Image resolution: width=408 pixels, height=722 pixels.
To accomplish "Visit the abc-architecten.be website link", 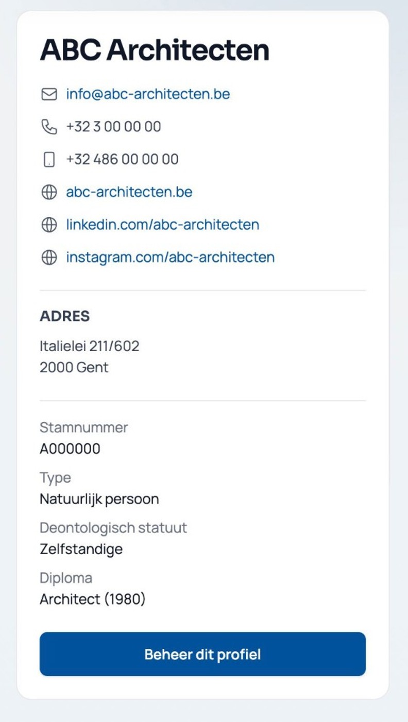I will [x=129, y=192].
